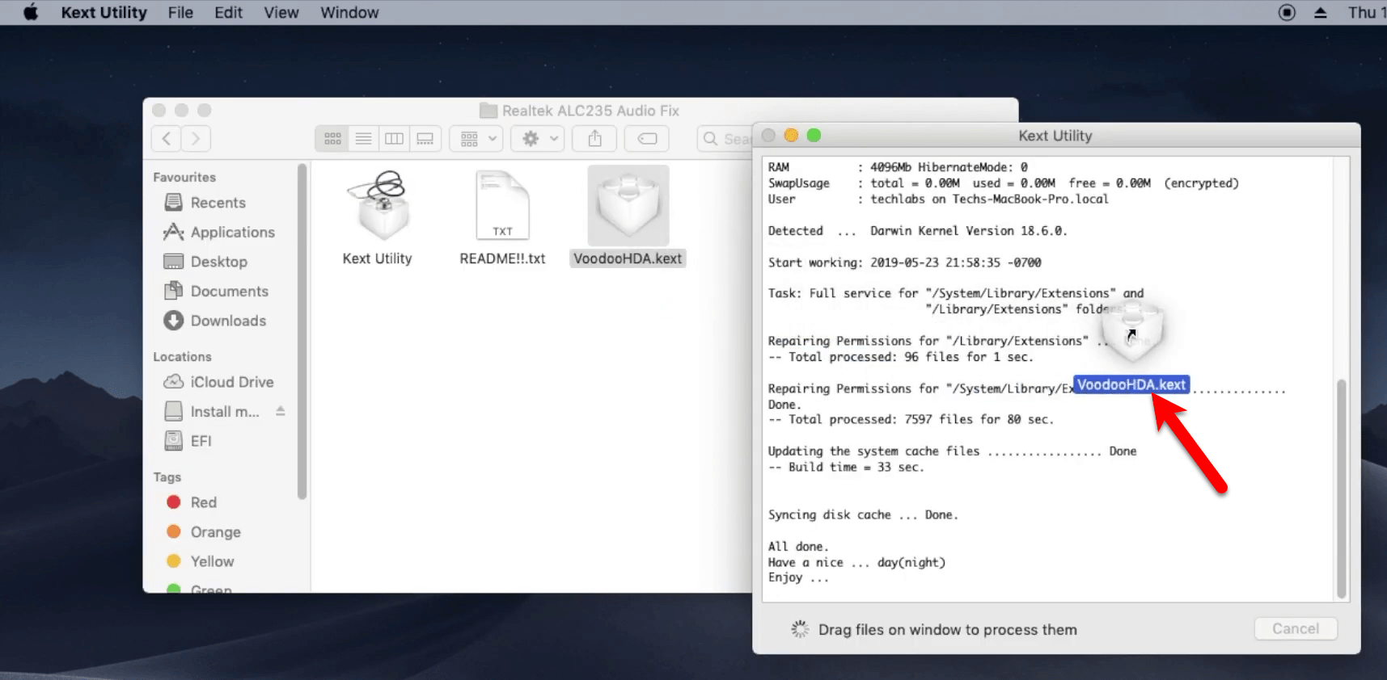Viewport: 1387px width, 680px height.
Task: Open Documents in Finder sidebar
Action: coord(229,292)
